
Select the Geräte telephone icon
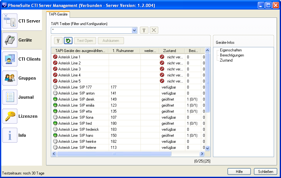[10, 40]
